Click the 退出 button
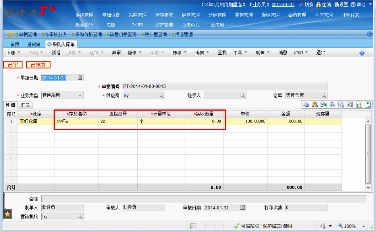Viewport: 376px width, 232px height. tap(320, 53)
